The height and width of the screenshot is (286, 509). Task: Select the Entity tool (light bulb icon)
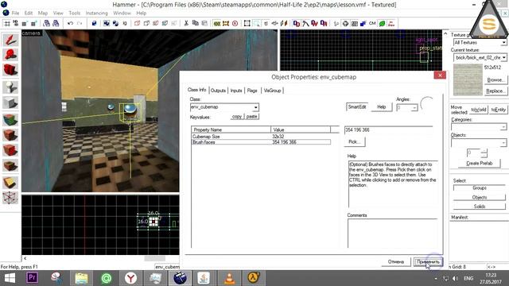pyautogui.click(x=10, y=87)
